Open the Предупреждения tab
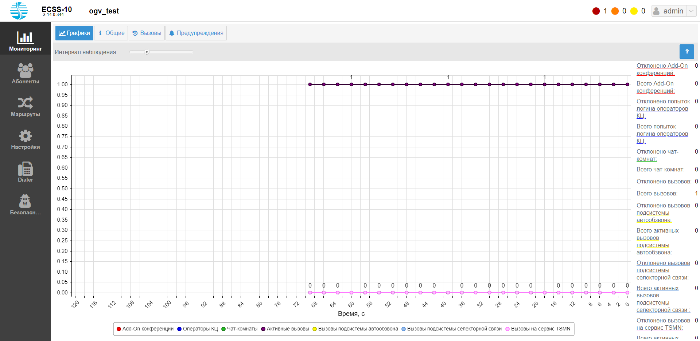The height and width of the screenshot is (341, 700). point(196,33)
